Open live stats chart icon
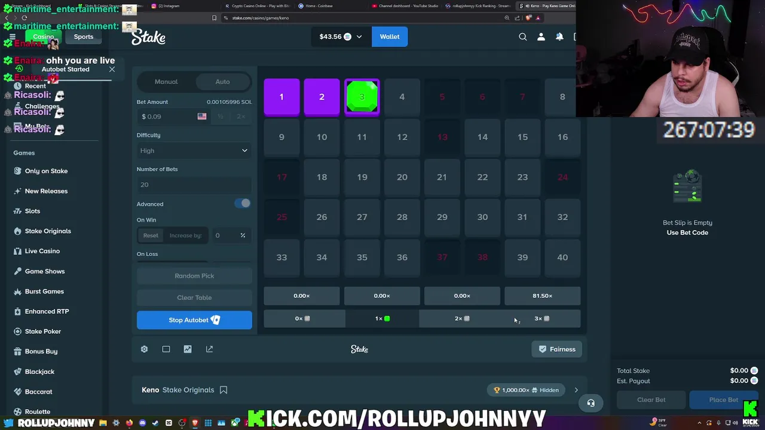Screen dimensions: 765x430 click(x=188, y=349)
